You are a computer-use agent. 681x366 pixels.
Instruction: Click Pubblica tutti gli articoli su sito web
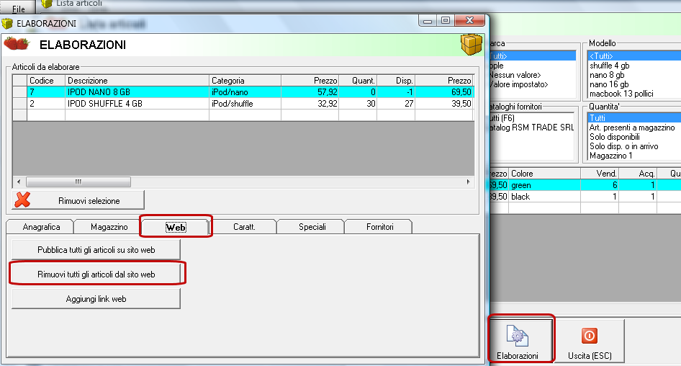(x=96, y=250)
